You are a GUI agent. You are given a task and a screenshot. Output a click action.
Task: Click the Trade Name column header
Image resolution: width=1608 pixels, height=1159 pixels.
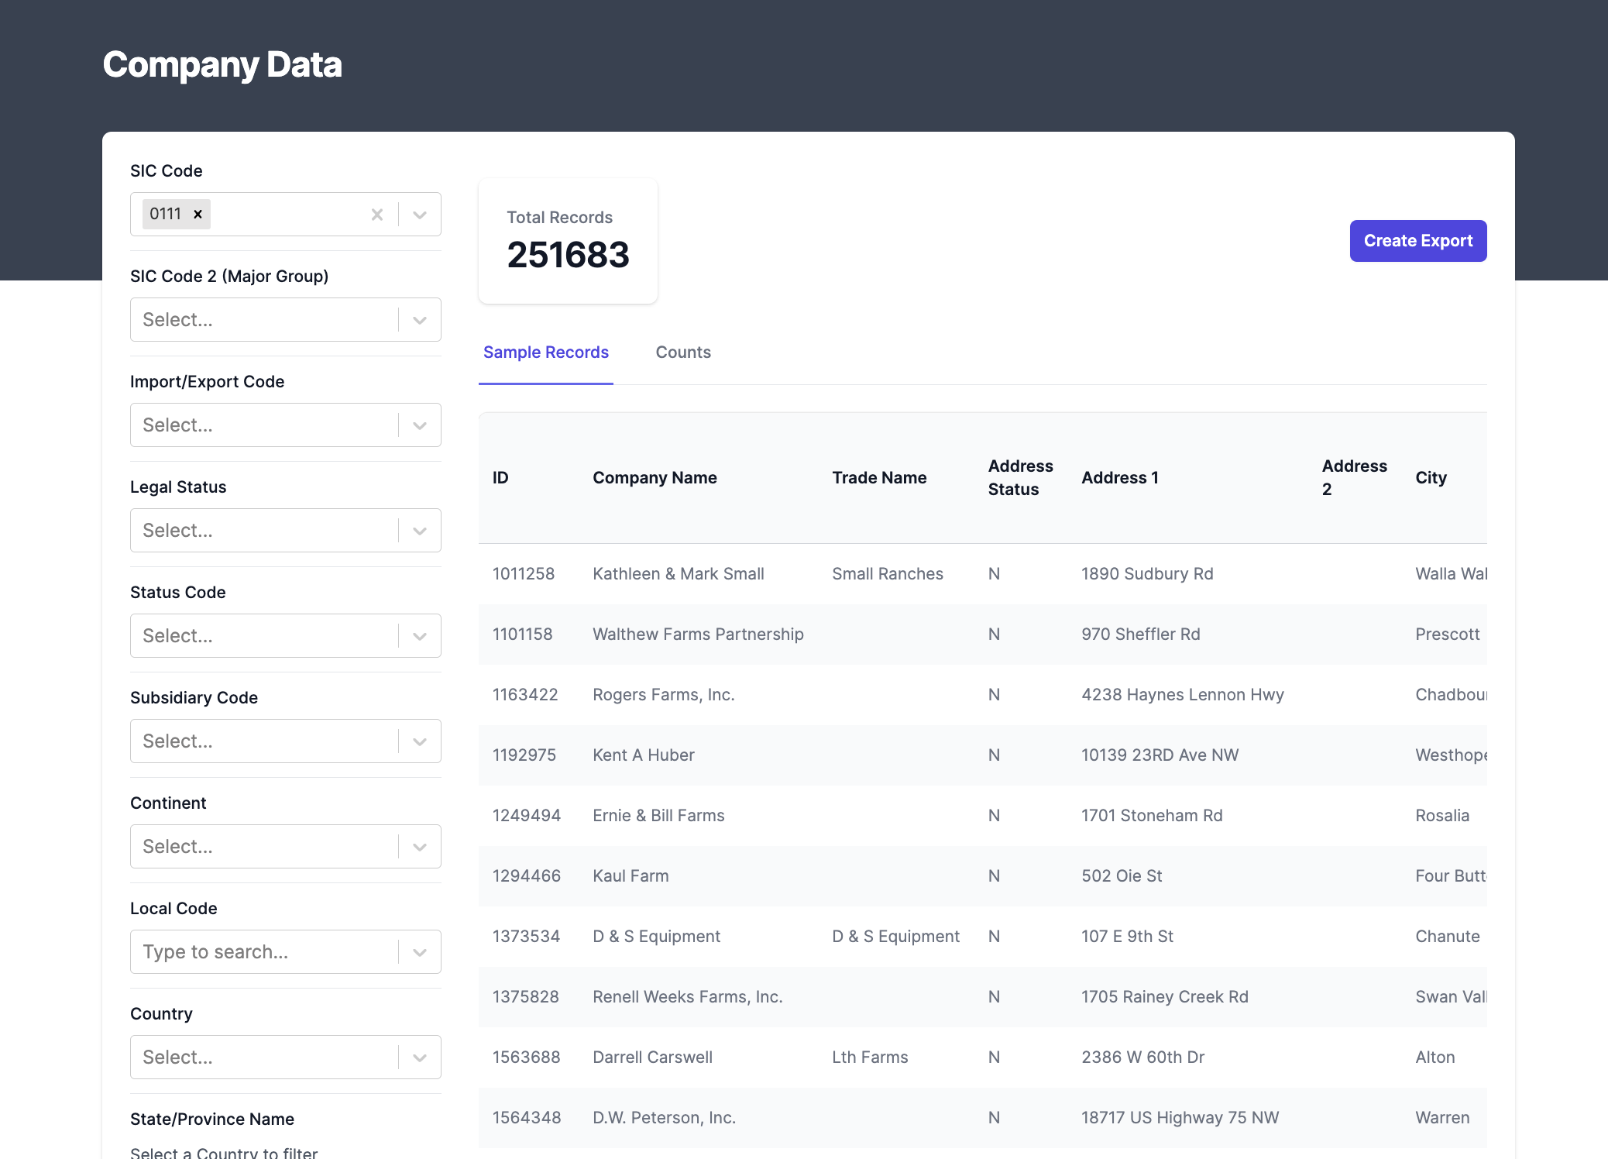pyautogui.click(x=879, y=478)
